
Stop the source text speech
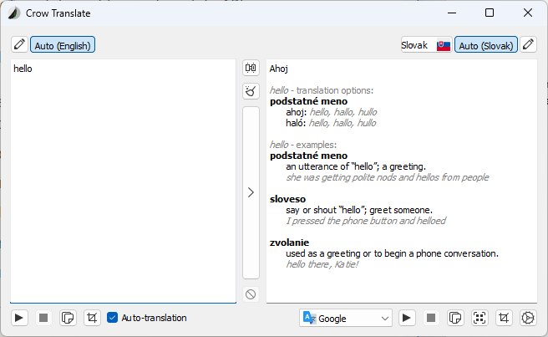coord(43,318)
